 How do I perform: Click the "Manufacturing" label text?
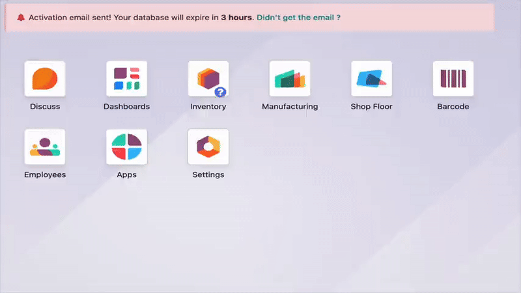(290, 107)
